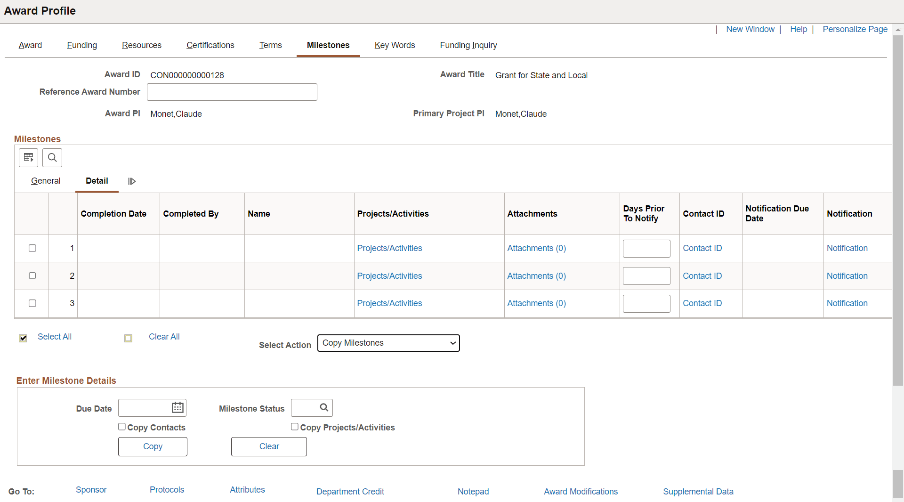Open the Resources tab
This screenshot has width=904, height=502.
pyautogui.click(x=142, y=45)
